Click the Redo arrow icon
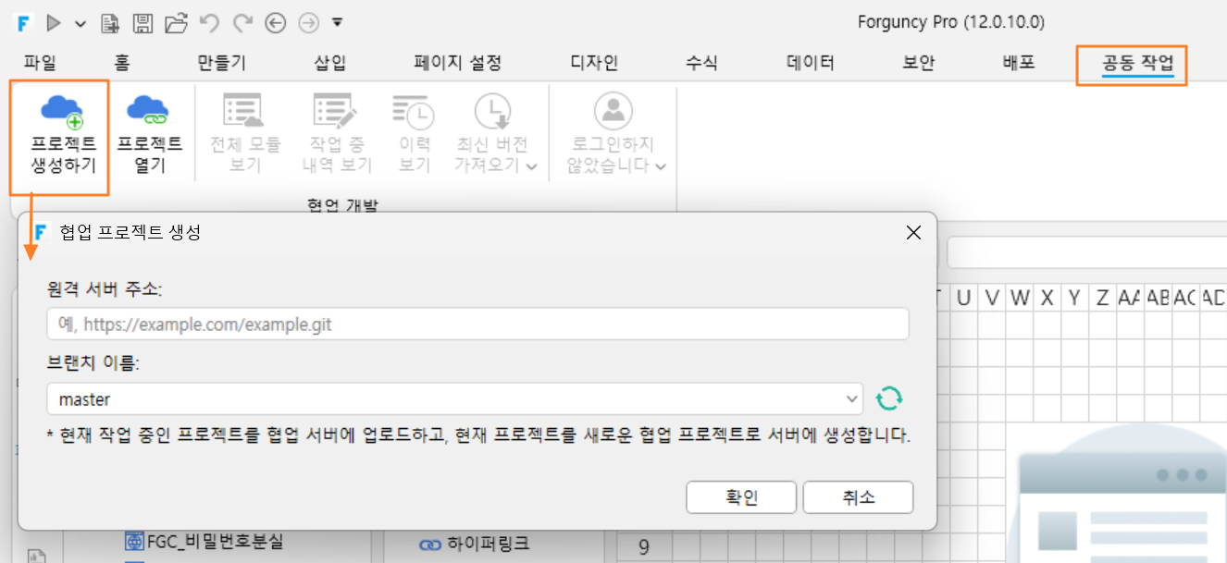 pyautogui.click(x=242, y=22)
